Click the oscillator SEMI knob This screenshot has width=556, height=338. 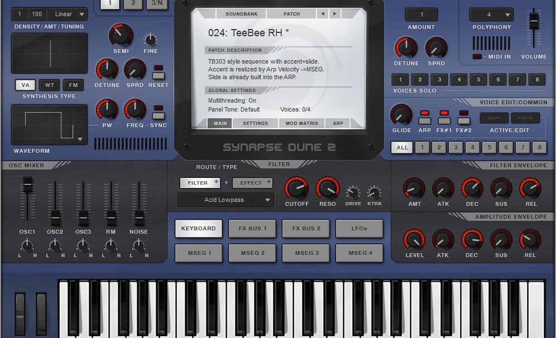[x=121, y=35]
